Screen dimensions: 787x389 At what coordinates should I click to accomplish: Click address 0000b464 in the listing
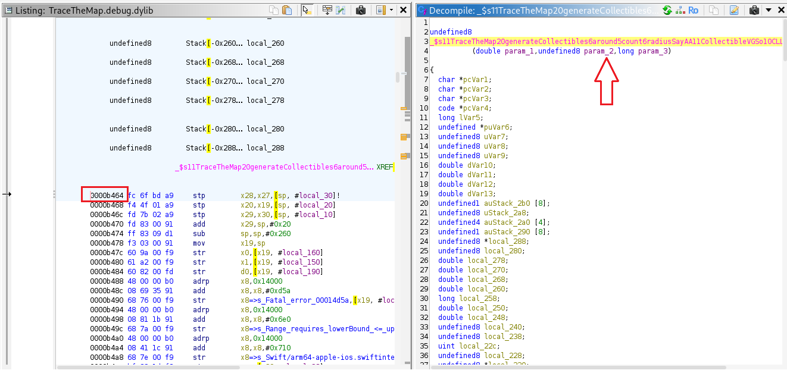tap(107, 196)
